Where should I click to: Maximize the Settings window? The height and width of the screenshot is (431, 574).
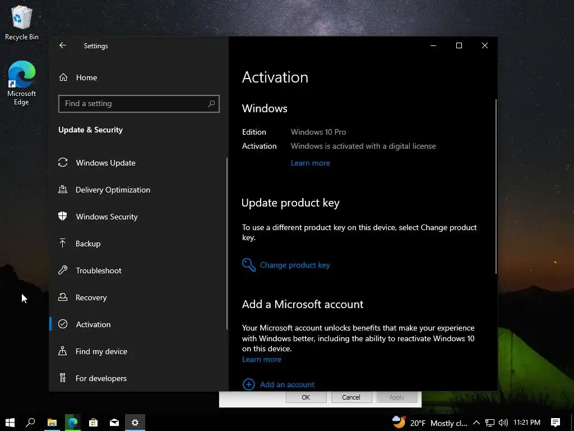point(459,45)
